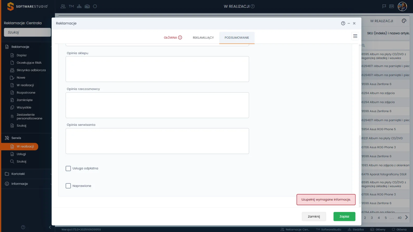
Task: Click the help icon next to W REALIZACJI title
Action: (253, 6)
